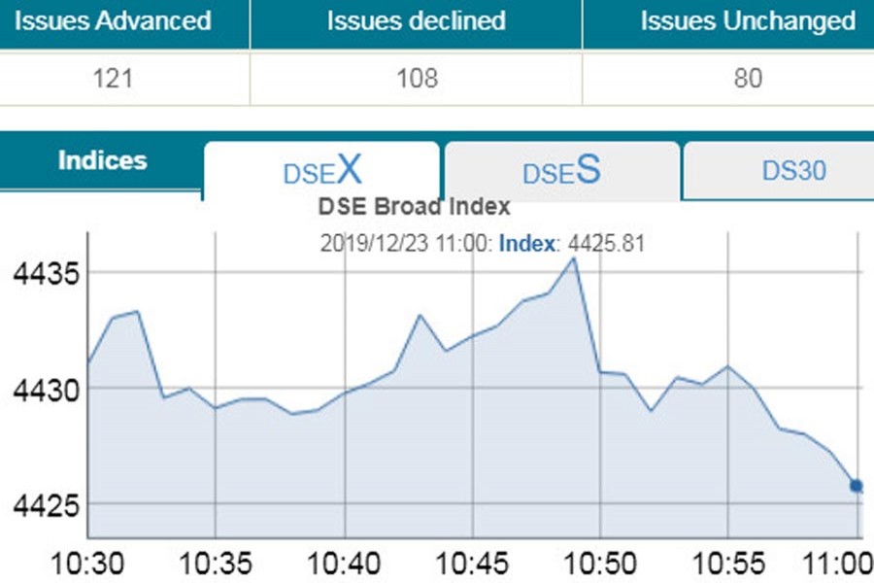Click the DSE Broad Index chart title
This screenshot has height=583, width=874.
415,207
